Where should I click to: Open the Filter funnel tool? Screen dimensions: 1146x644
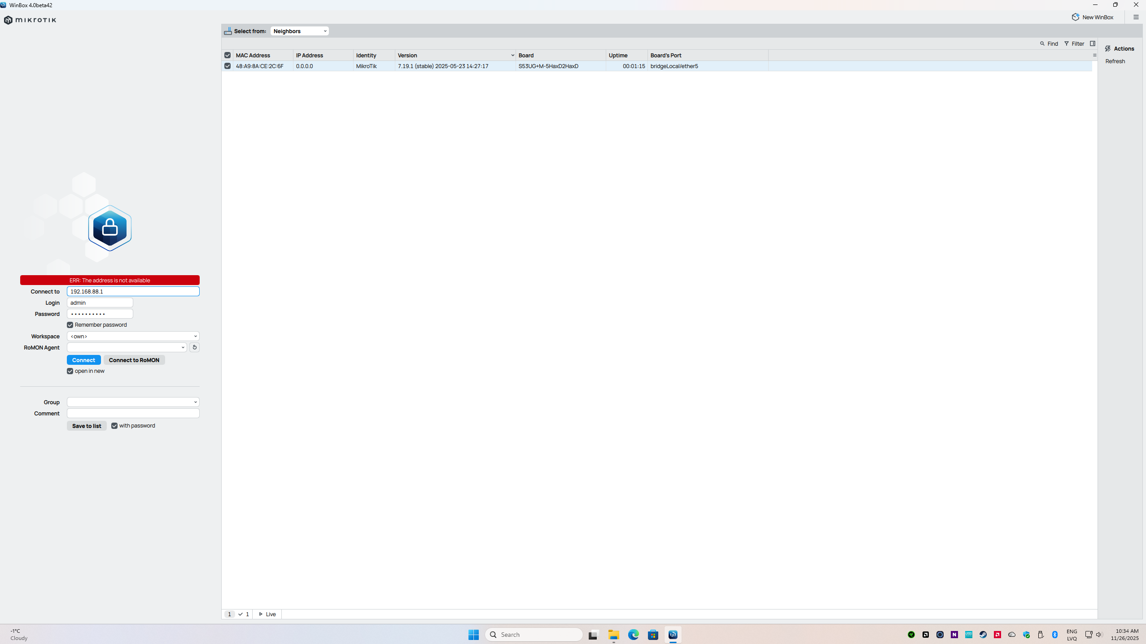(1067, 43)
